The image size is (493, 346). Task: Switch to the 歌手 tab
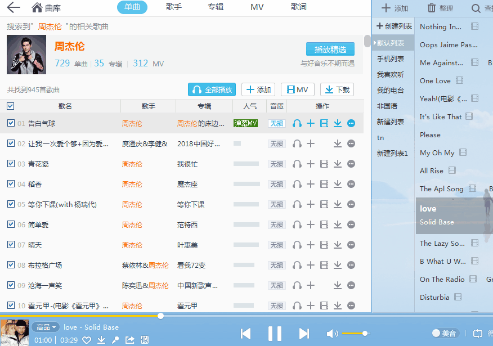[x=174, y=7]
